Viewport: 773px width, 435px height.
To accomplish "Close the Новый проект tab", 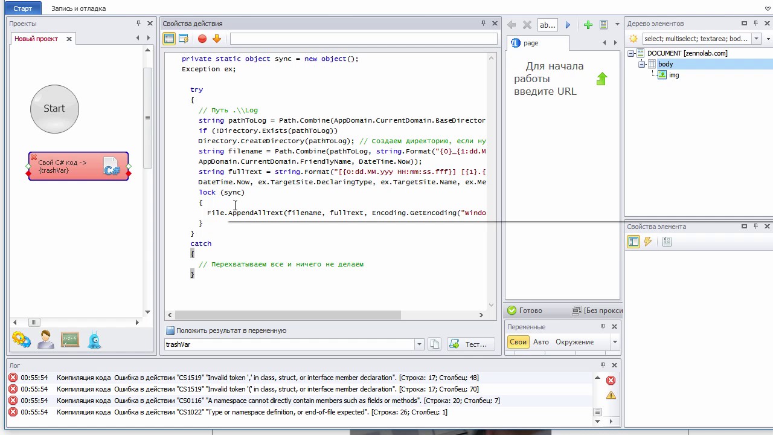I will (x=69, y=39).
